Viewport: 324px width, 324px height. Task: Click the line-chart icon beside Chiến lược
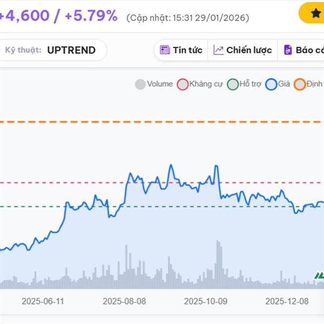pyautogui.click(x=219, y=50)
